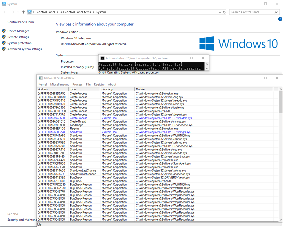This screenshot has height=227, width=283.
Task: Sort by Type column header
Action: tap(84, 89)
